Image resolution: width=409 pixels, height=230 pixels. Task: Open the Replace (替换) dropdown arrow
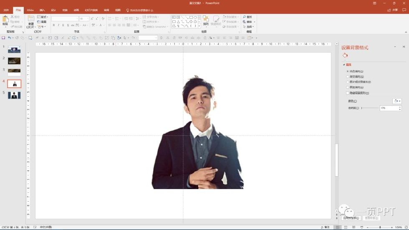point(255,22)
